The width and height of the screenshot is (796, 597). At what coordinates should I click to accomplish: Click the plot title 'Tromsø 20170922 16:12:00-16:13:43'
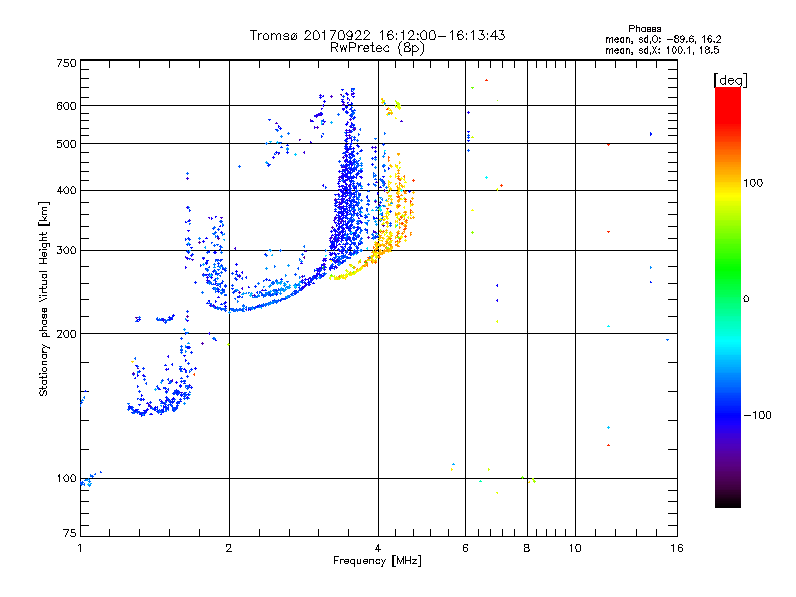tap(377, 35)
